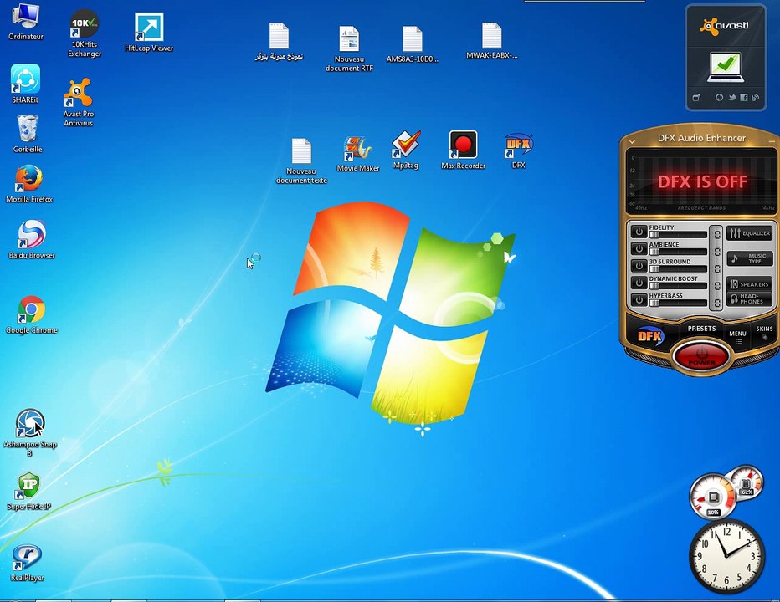
Task: Click the DFX logo in enhancer window
Action: pos(650,337)
